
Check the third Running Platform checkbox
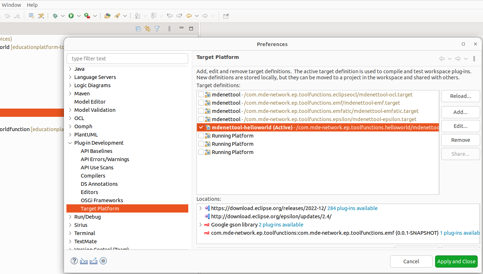click(x=201, y=152)
